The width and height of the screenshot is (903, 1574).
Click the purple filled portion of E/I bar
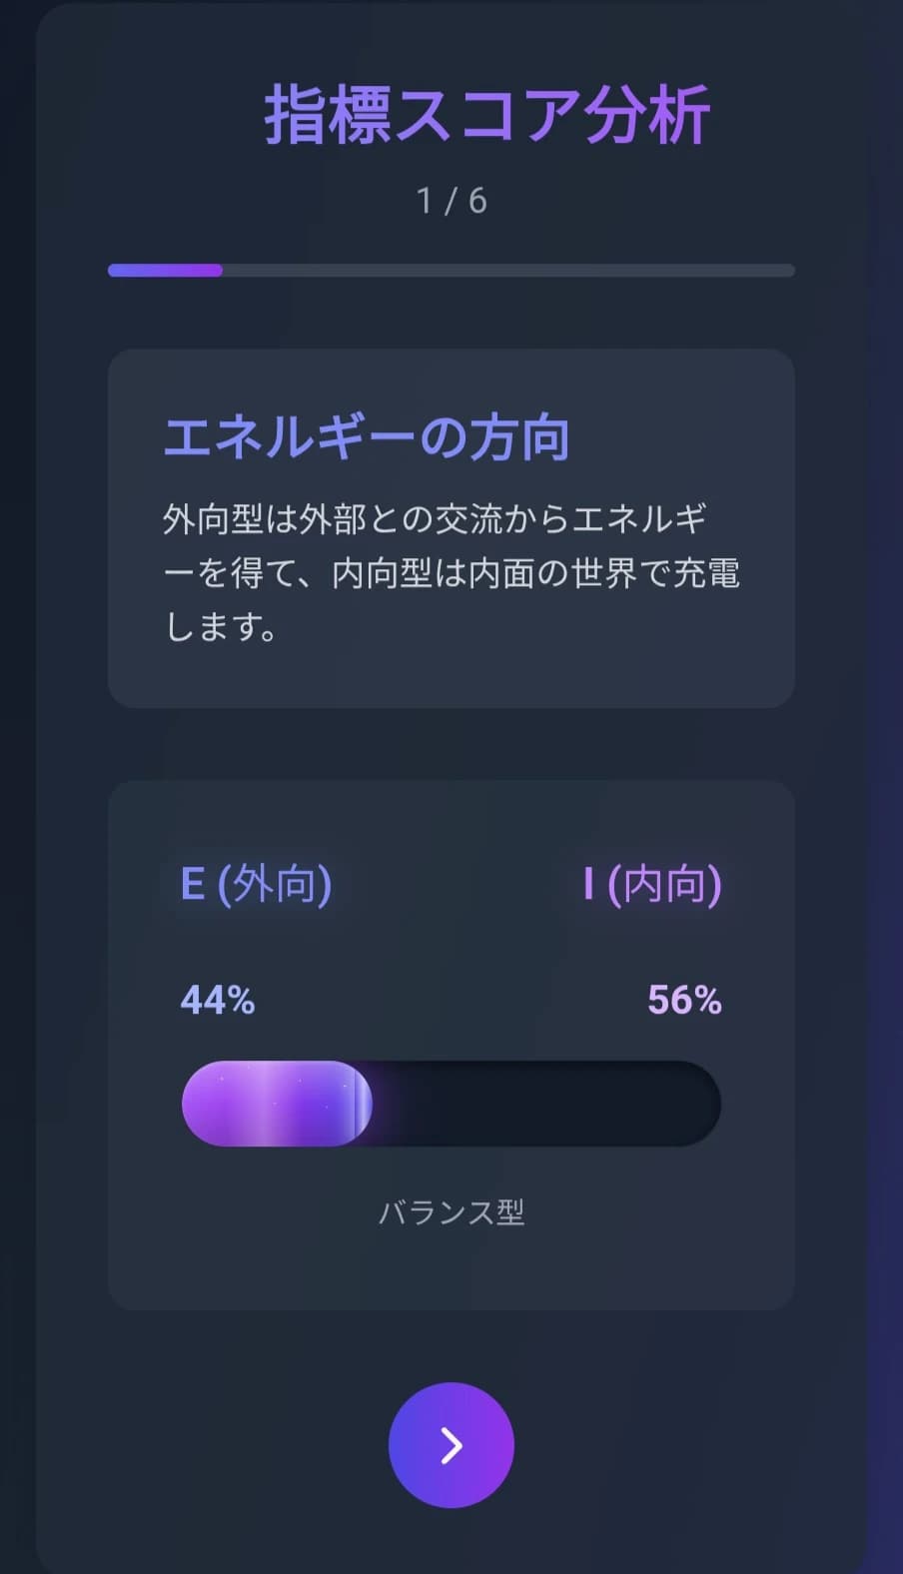click(x=270, y=1104)
